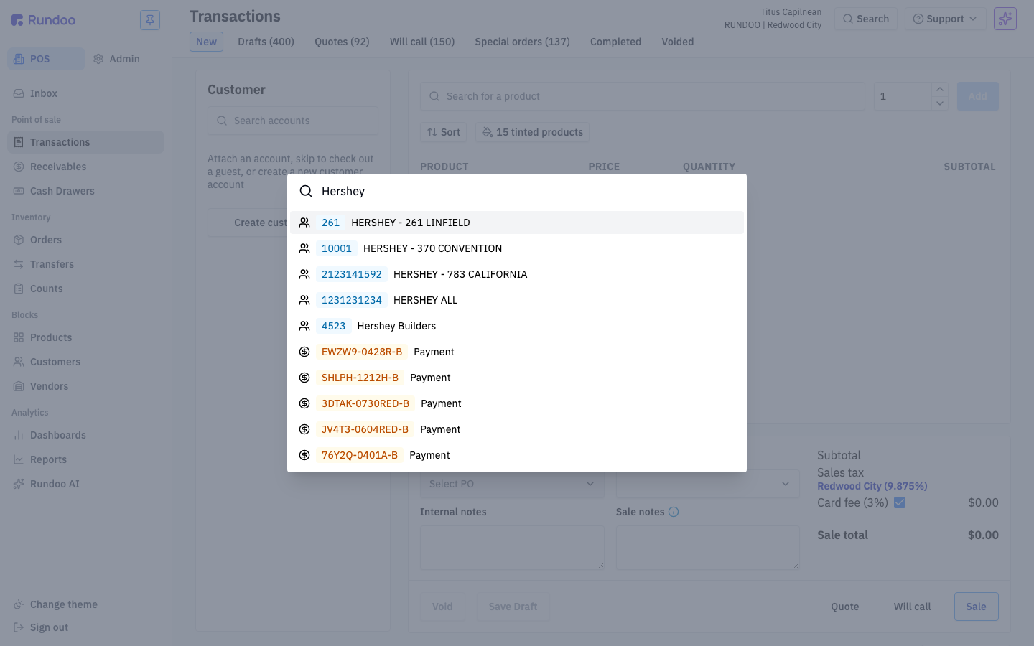
Task: Decrease quantity with down stepper arrow
Action: [x=940, y=103]
